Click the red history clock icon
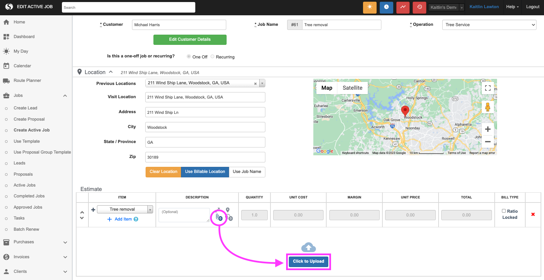The image size is (544, 280). tap(419, 7)
